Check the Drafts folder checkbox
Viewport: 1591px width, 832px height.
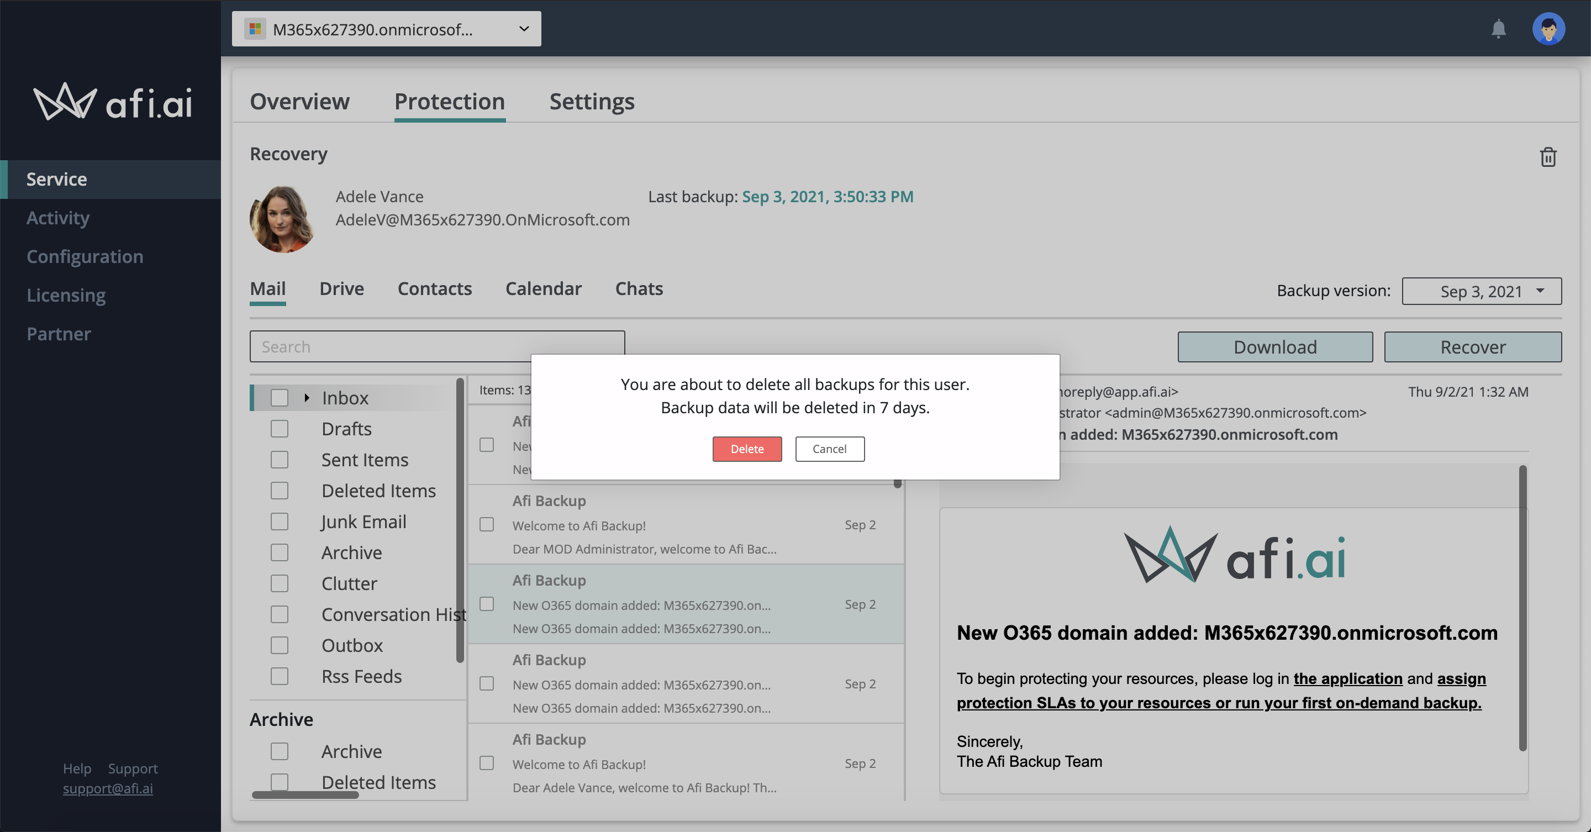click(279, 429)
